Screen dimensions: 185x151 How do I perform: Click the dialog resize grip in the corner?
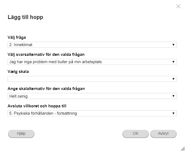pos(183,149)
